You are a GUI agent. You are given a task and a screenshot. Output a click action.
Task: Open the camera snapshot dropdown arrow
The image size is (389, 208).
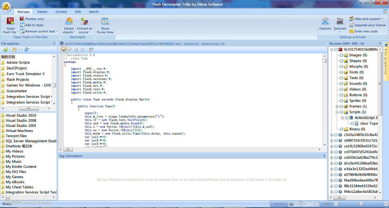tap(296, 204)
